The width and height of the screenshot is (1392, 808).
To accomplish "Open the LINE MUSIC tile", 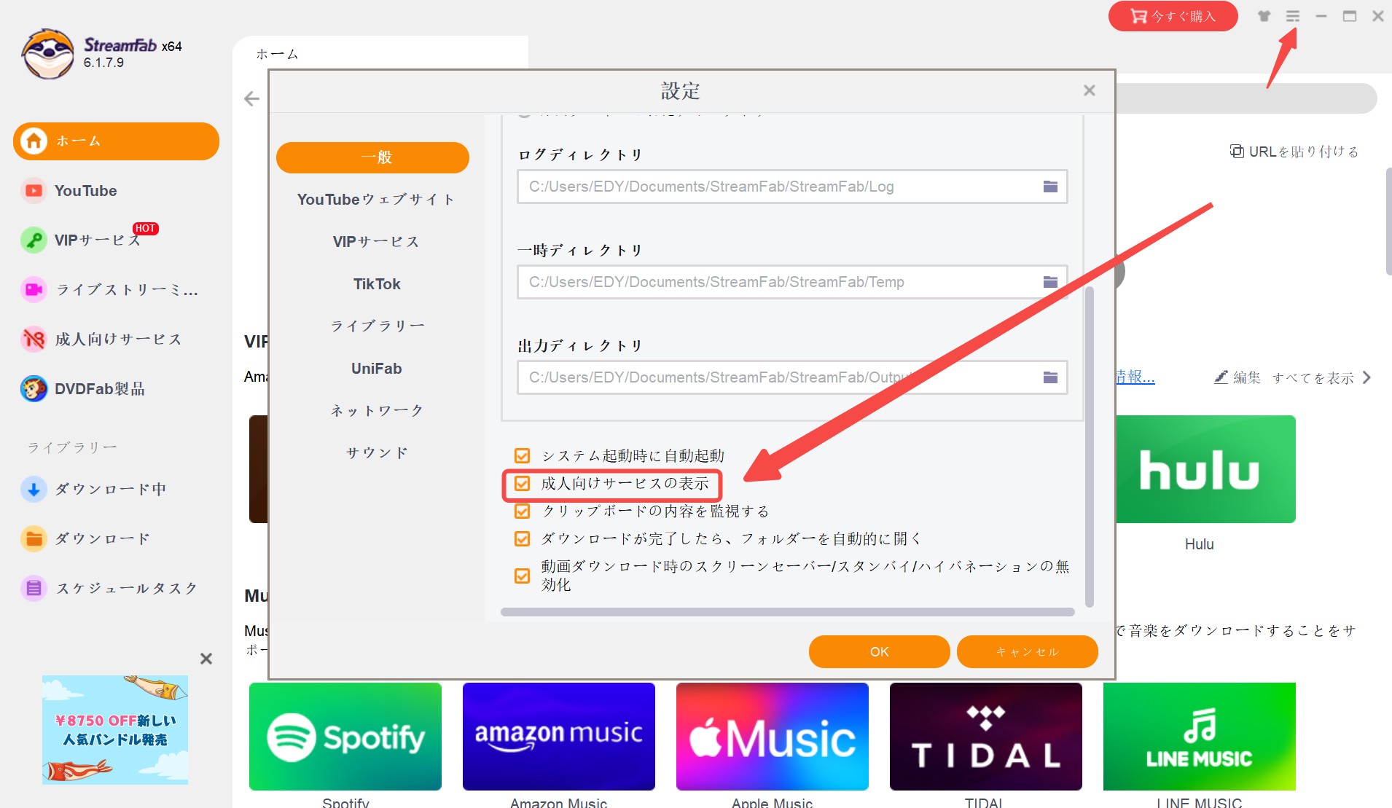I will coord(1200,737).
